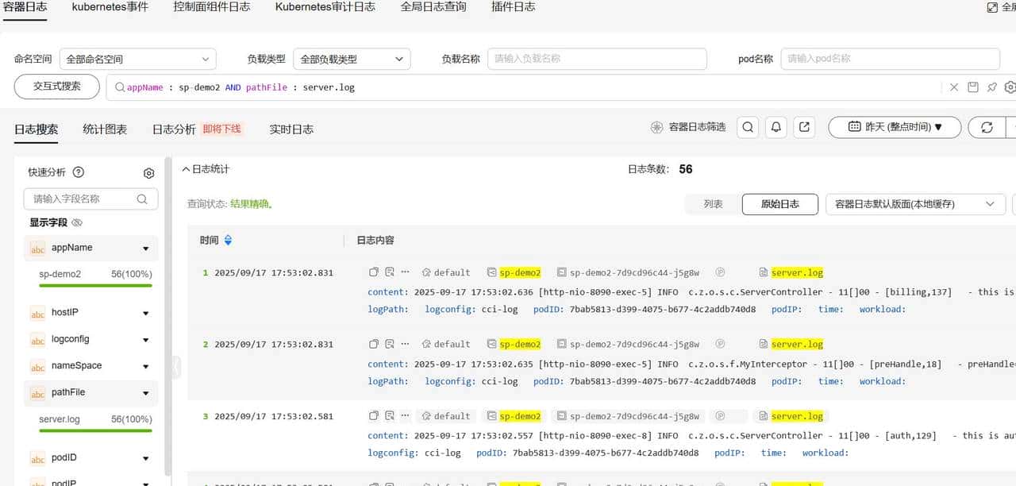
Task: Open the container log filter settings icon
Action: (657, 126)
